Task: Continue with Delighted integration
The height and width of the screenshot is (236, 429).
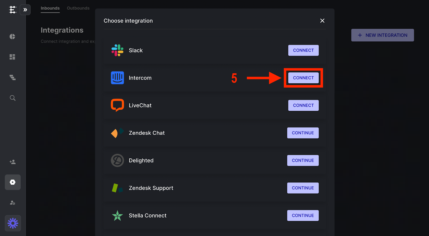Action: point(303,160)
